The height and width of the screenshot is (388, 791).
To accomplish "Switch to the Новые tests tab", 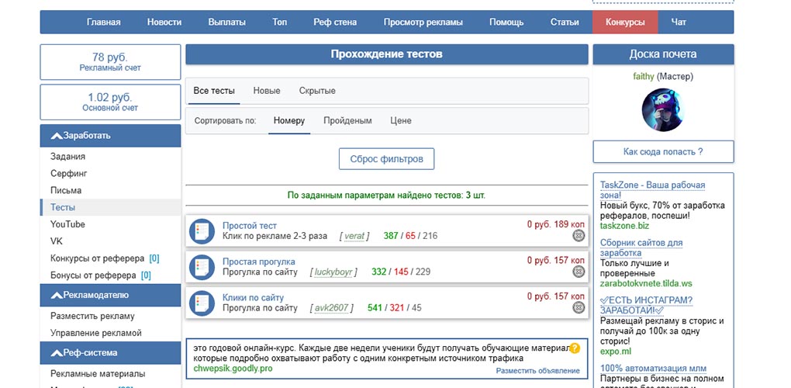I will tap(267, 91).
